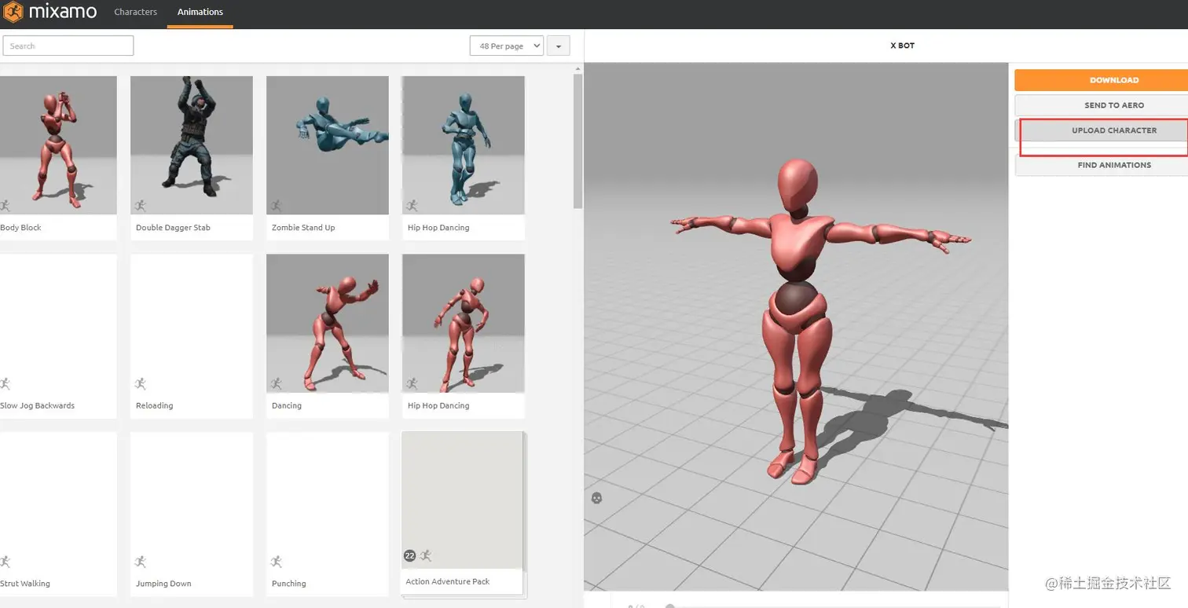
Task: Open the 48 Per page dropdown
Action: coord(507,46)
